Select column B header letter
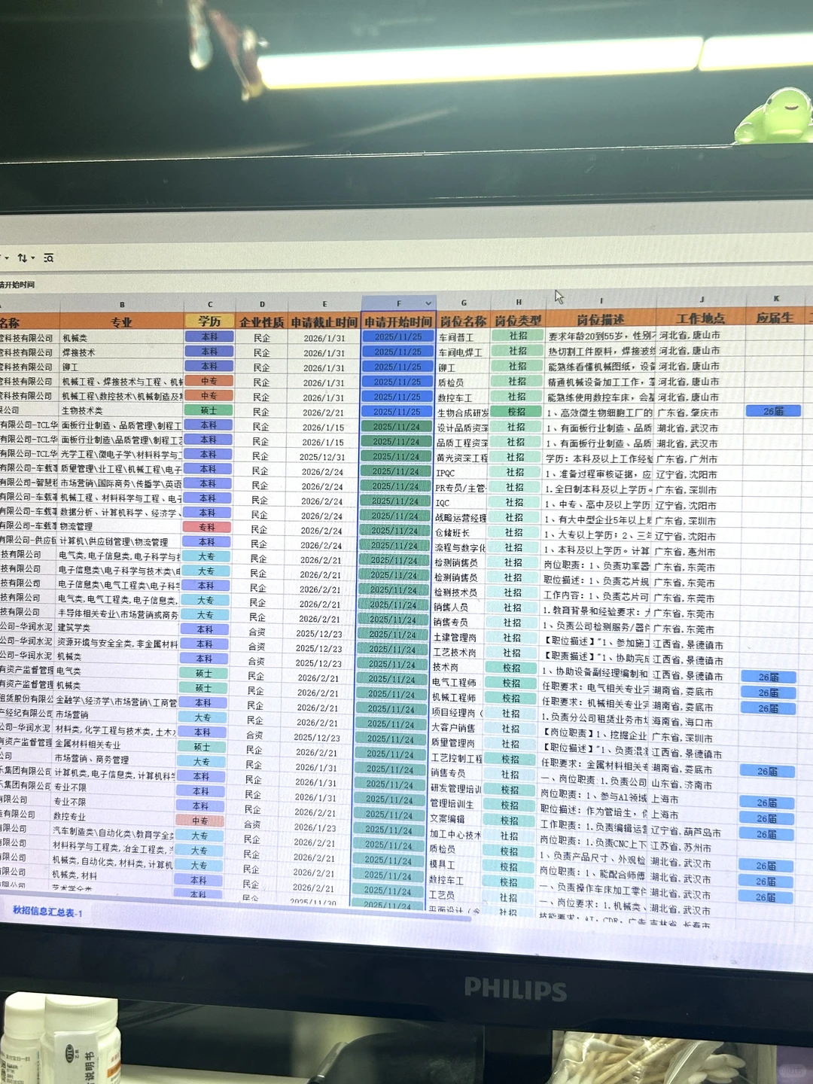The width and height of the screenshot is (813, 1084). pyautogui.click(x=122, y=305)
